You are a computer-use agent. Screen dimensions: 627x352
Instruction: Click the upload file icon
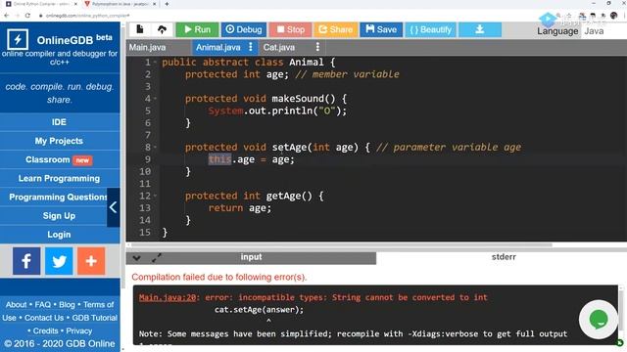tap(162, 29)
